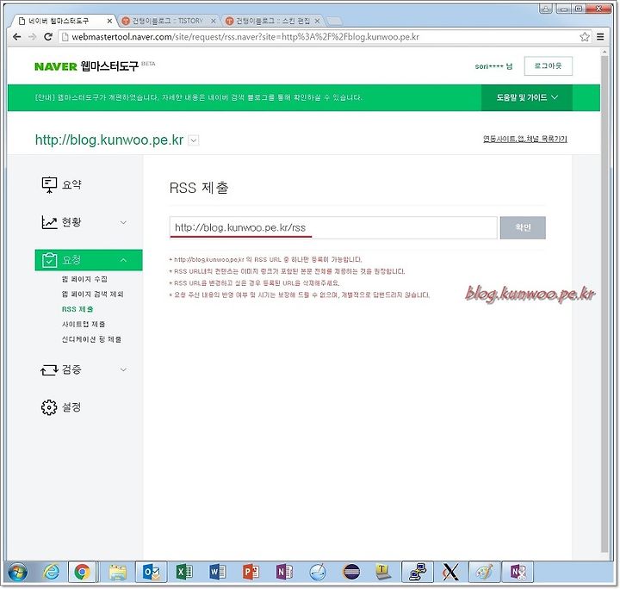Open Word from the taskbar
The width and height of the screenshot is (620, 589).
218,572
